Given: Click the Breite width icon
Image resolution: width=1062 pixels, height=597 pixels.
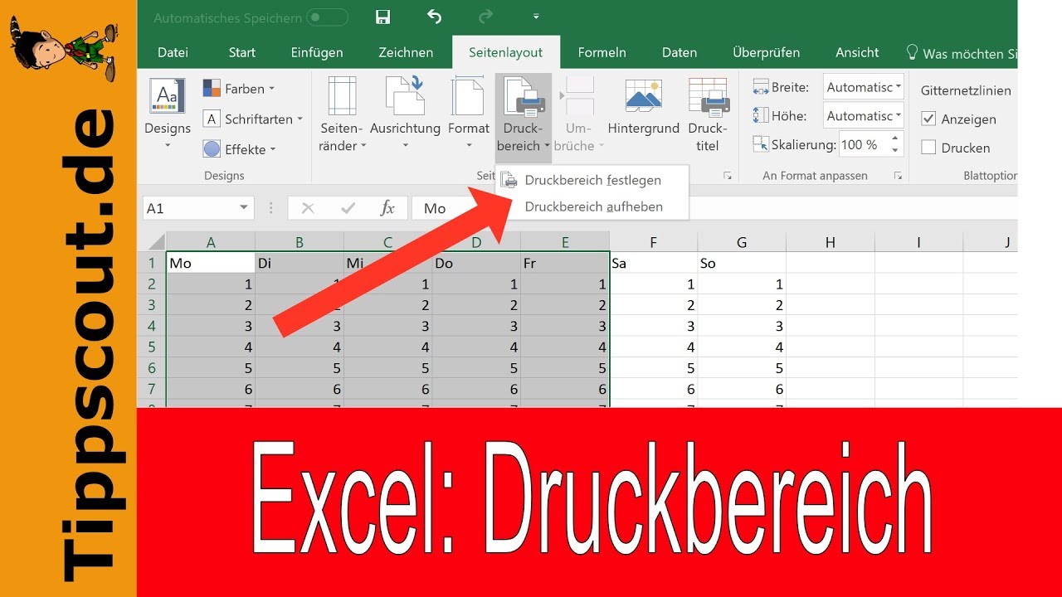Looking at the screenshot, I should (x=760, y=87).
